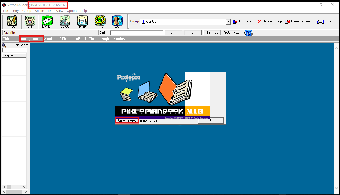Restore down the application window
This screenshot has width=340, height=195.
click(x=320, y=5)
